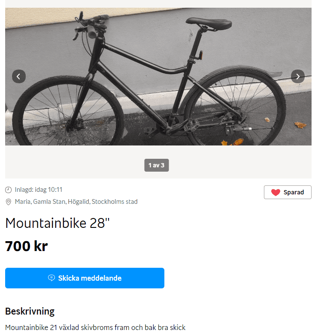
Task: Click the chat bubble icon in the blue button
Action: pos(51,278)
